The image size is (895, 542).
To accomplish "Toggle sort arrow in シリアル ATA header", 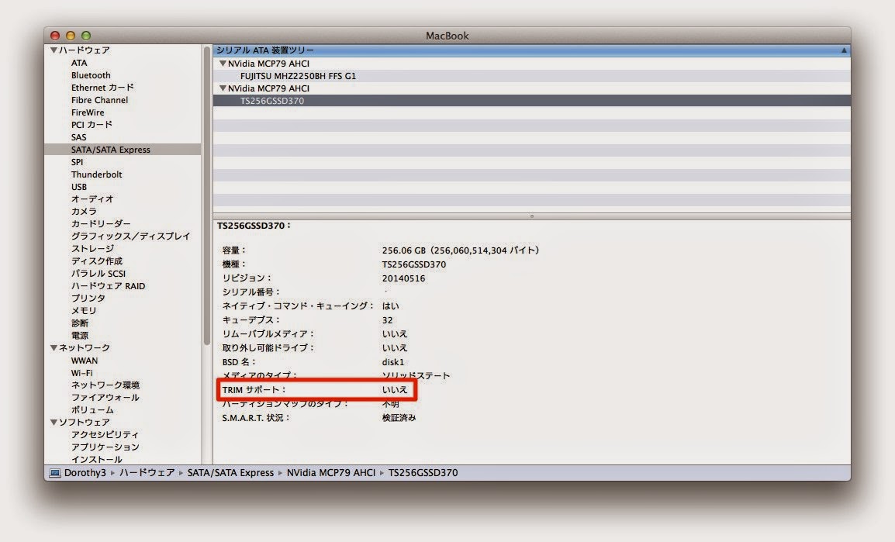I will click(x=844, y=50).
